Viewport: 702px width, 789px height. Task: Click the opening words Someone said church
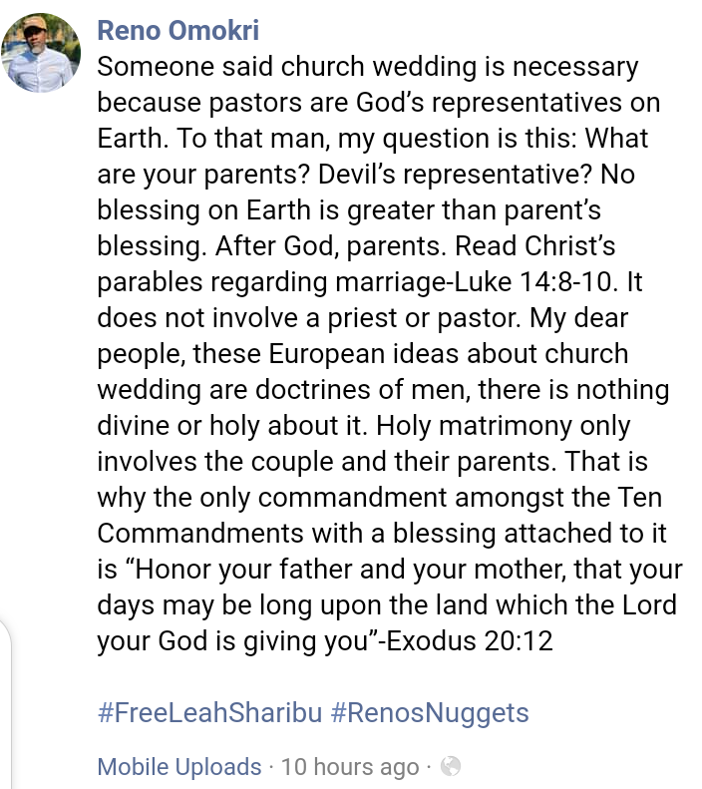(230, 67)
